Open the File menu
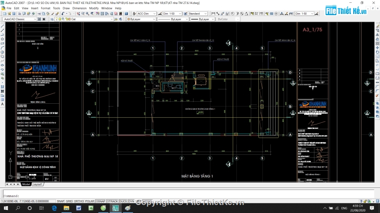The height and width of the screenshot is (213, 380). pos(9,8)
